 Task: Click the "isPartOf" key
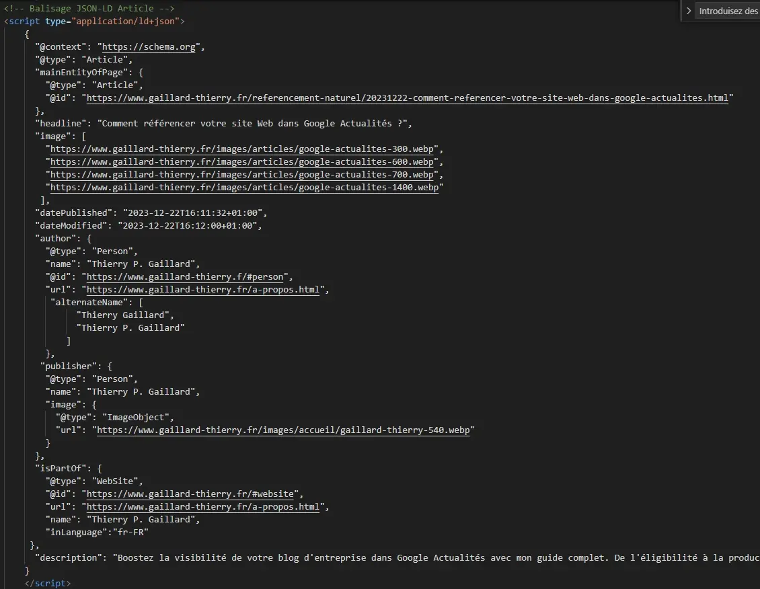pos(61,469)
